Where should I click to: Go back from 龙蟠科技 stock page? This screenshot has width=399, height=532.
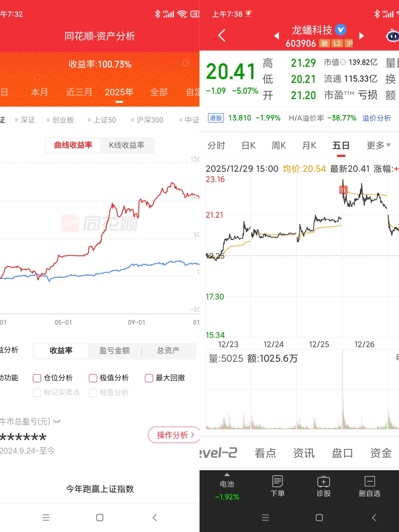[222, 36]
